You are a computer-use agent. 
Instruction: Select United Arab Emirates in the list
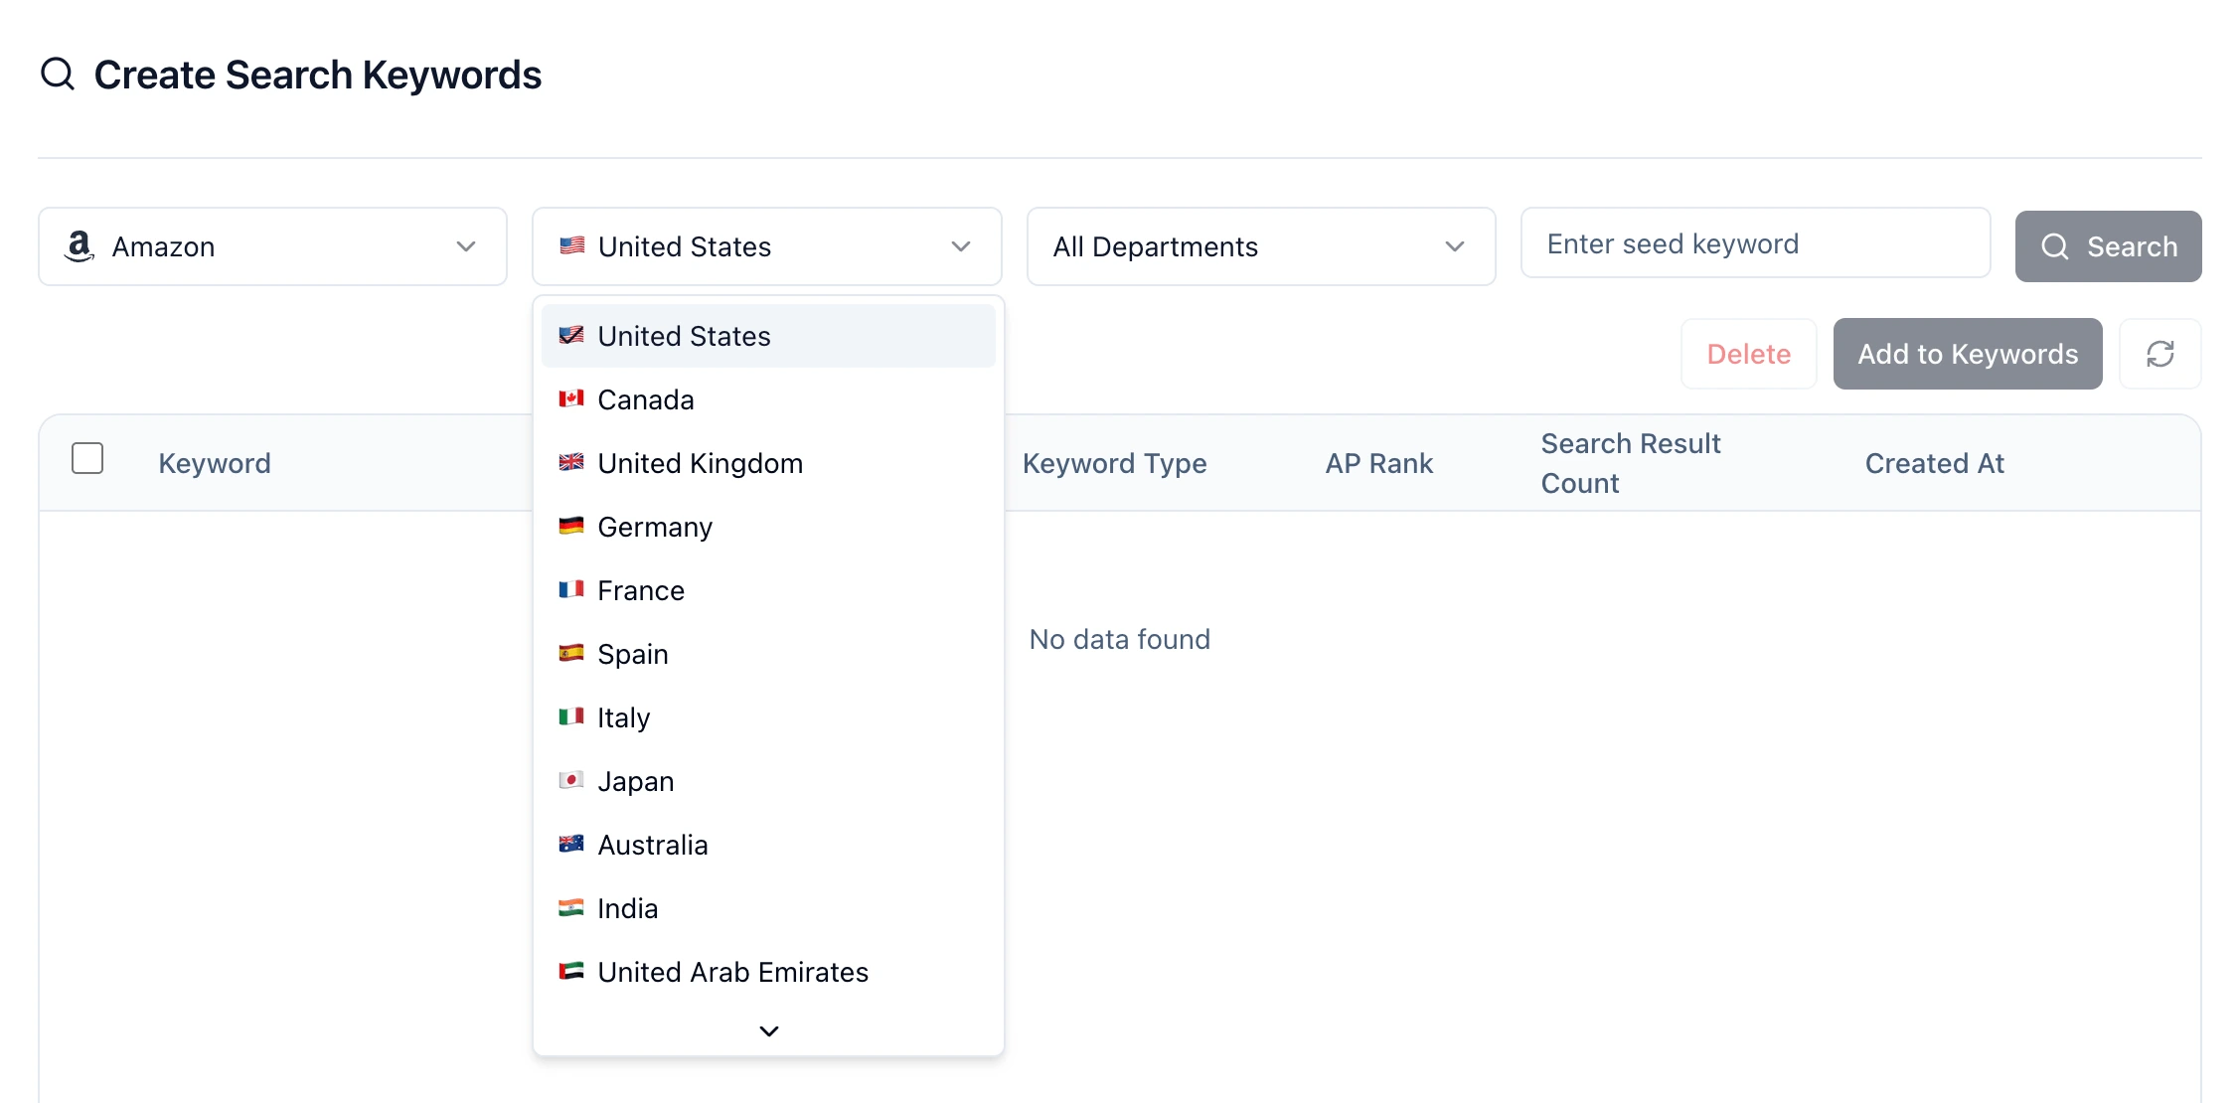point(768,972)
